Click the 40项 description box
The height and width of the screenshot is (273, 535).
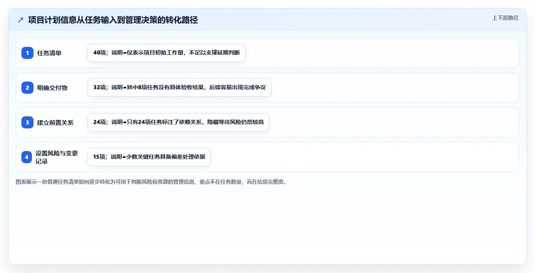[x=166, y=53]
